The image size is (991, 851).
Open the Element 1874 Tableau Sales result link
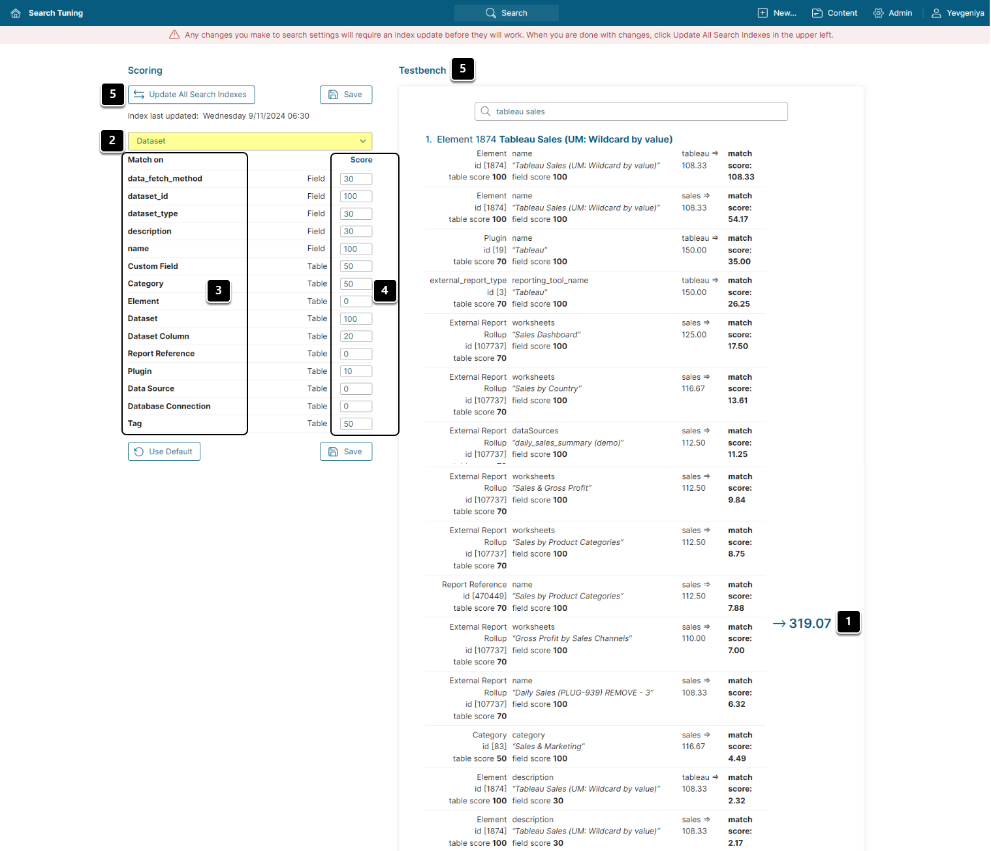click(x=554, y=140)
